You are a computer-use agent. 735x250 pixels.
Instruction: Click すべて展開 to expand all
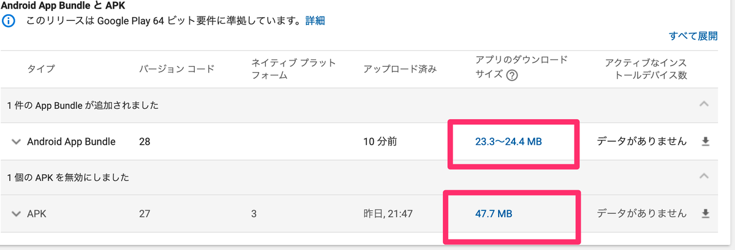pos(693,36)
